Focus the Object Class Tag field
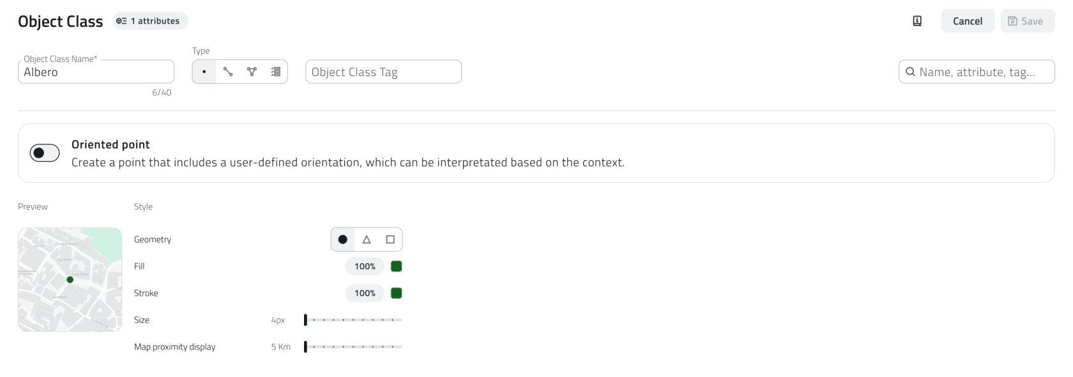Viewport: 1073px width, 377px height. pos(383,72)
